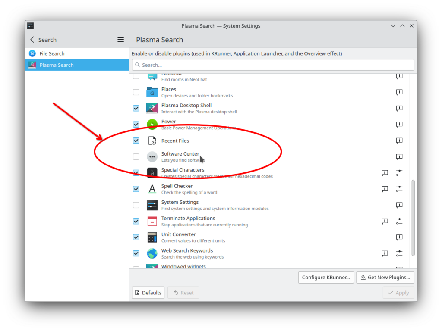The width and height of the screenshot is (442, 331).
Task: Click the plugin search input field
Action: pos(273,65)
